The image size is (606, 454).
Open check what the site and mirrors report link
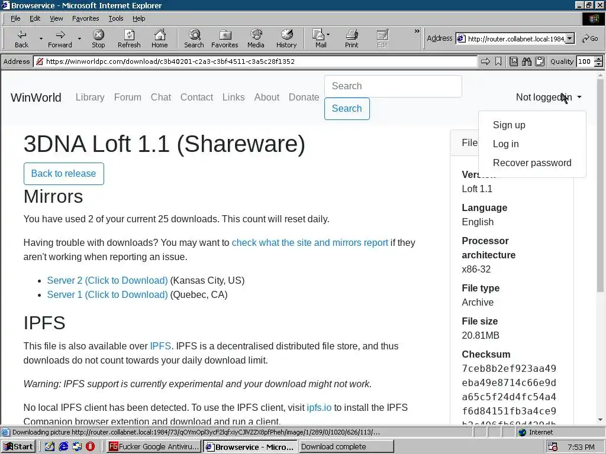coord(310,242)
